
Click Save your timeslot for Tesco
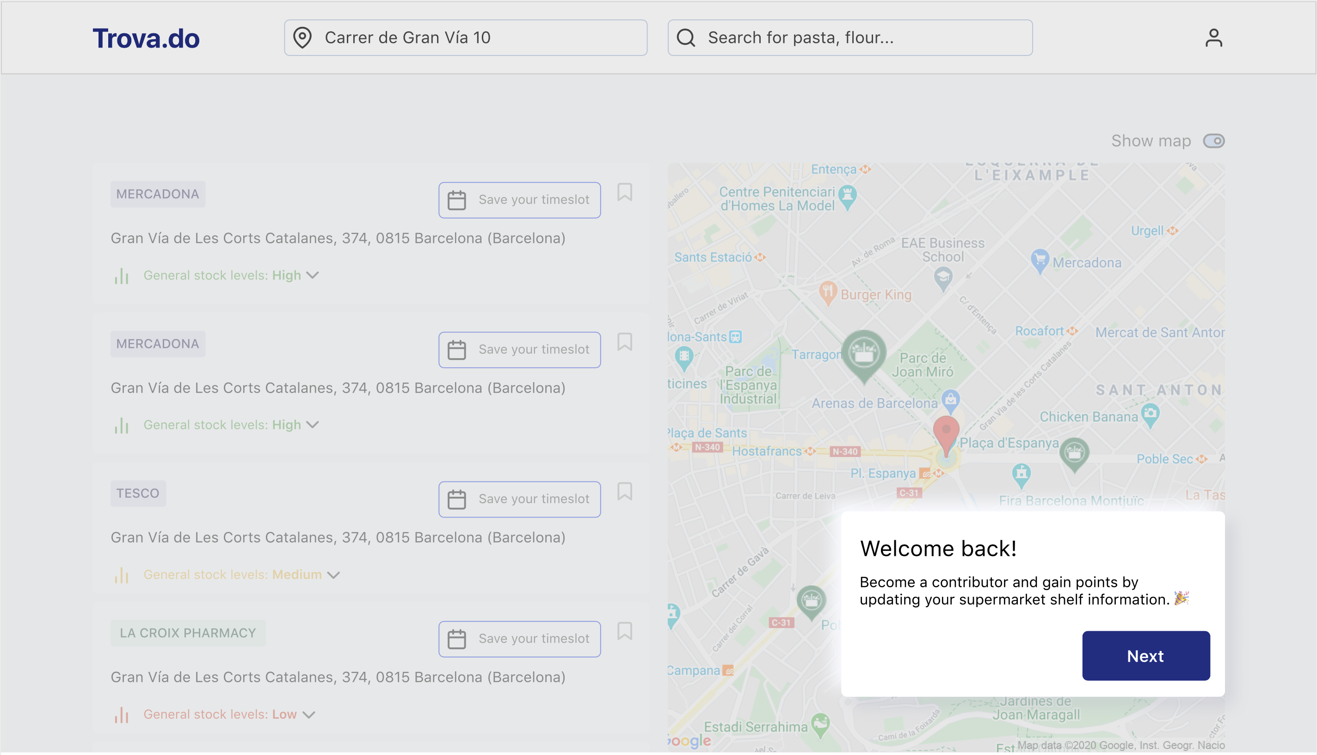(519, 499)
